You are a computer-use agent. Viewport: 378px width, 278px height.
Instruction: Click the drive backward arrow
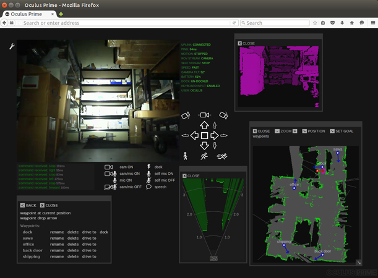(x=204, y=146)
